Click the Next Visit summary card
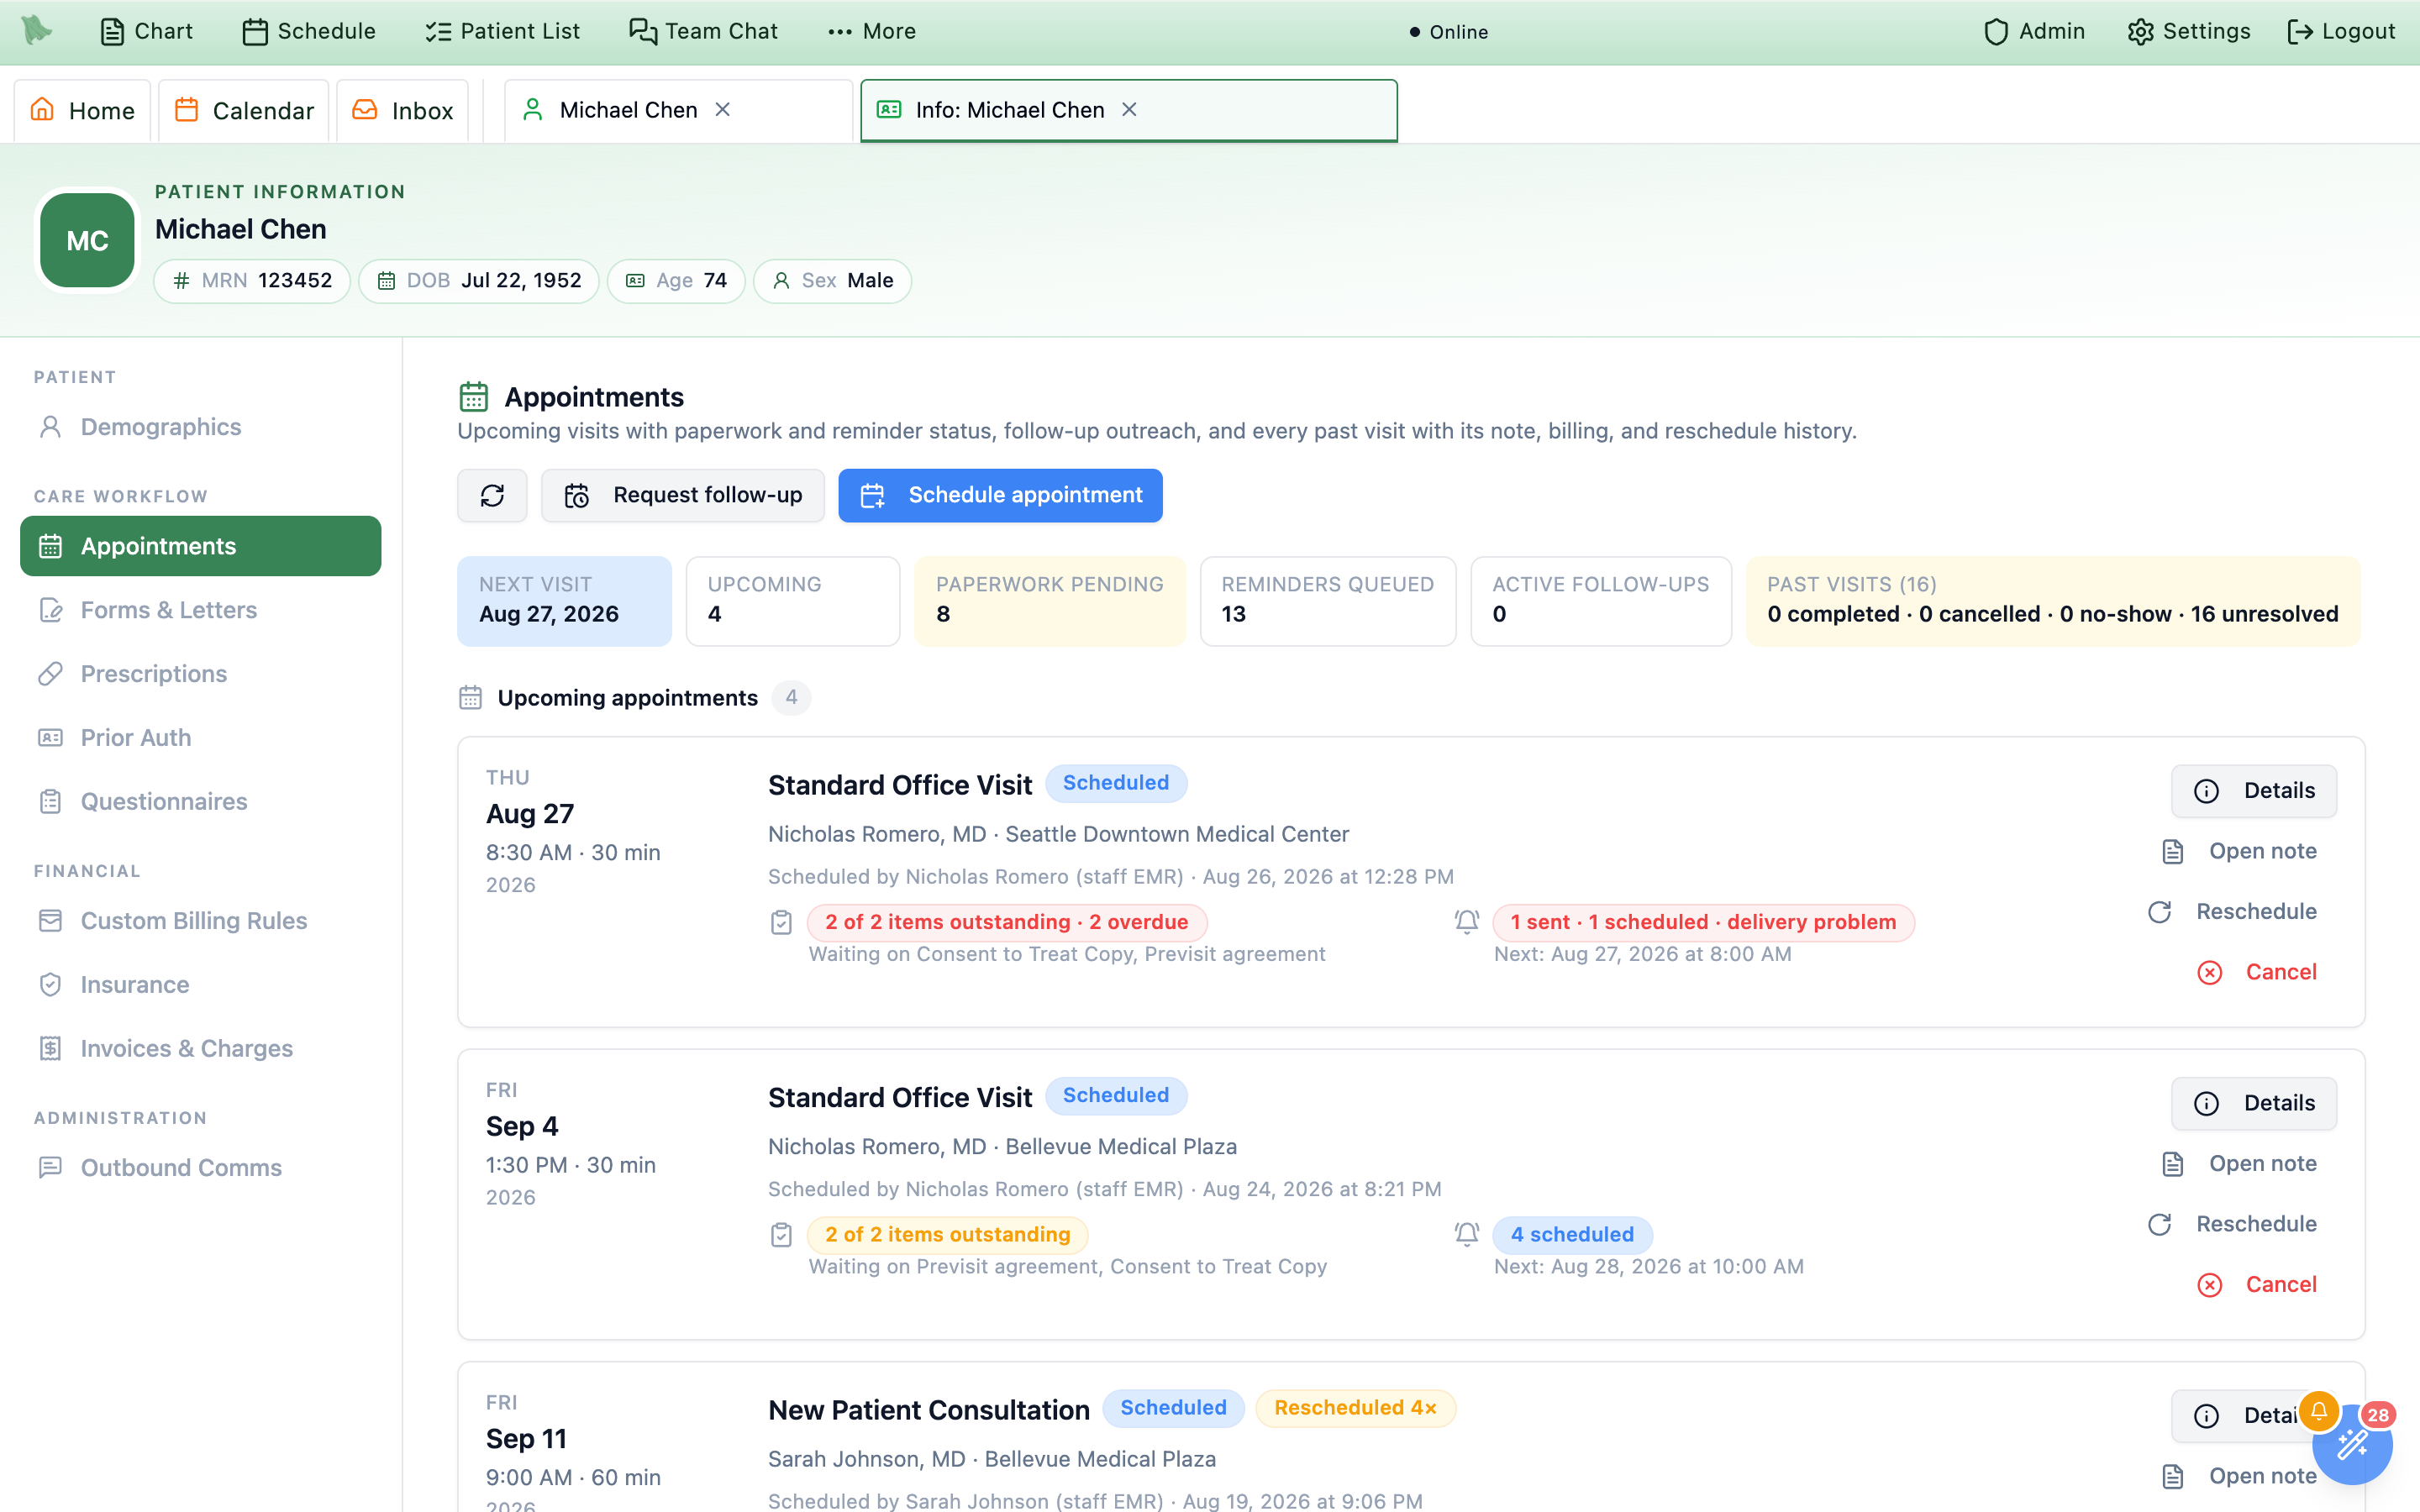This screenshot has width=2420, height=1512. (564, 601)
